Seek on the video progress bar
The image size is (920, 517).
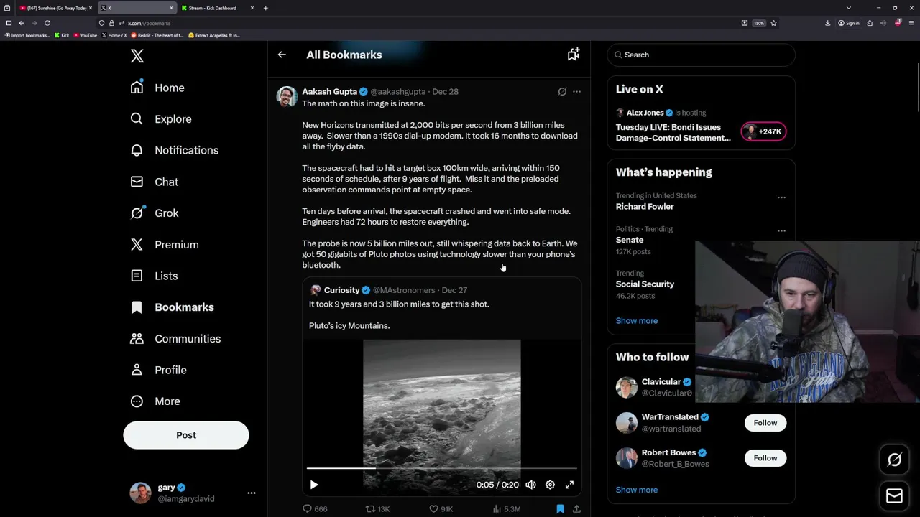[x=441, y=468]
